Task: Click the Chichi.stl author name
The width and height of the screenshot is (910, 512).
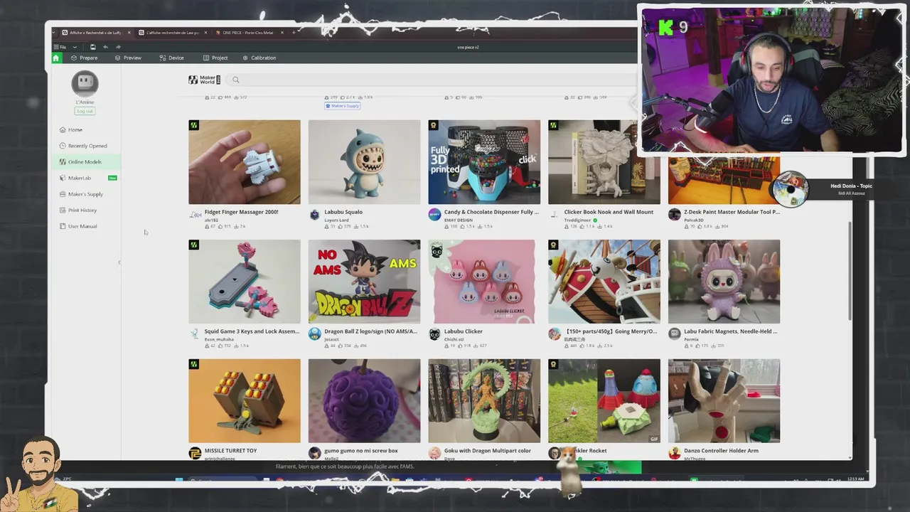Action: [x=454, y=339]
